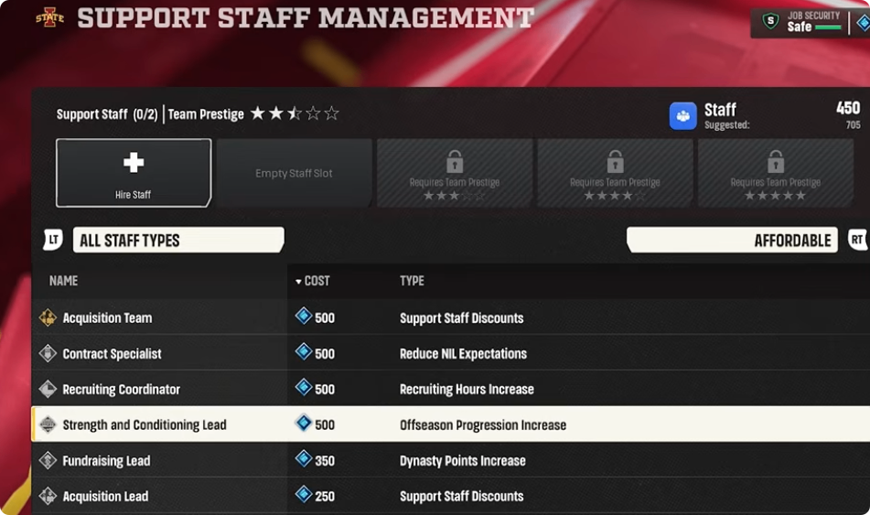Select the Acquisition Team staff name

[107, 318]
